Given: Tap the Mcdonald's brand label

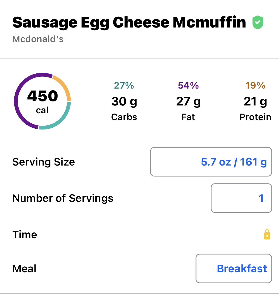Looking at the screenshot, I should click(x=38, y=39).
